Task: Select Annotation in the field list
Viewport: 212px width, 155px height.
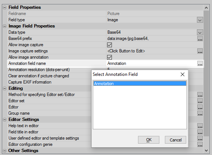Action: 140,84
